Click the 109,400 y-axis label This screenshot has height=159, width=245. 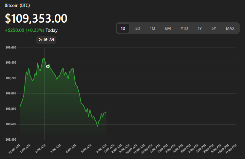click(x=11, y=63)
